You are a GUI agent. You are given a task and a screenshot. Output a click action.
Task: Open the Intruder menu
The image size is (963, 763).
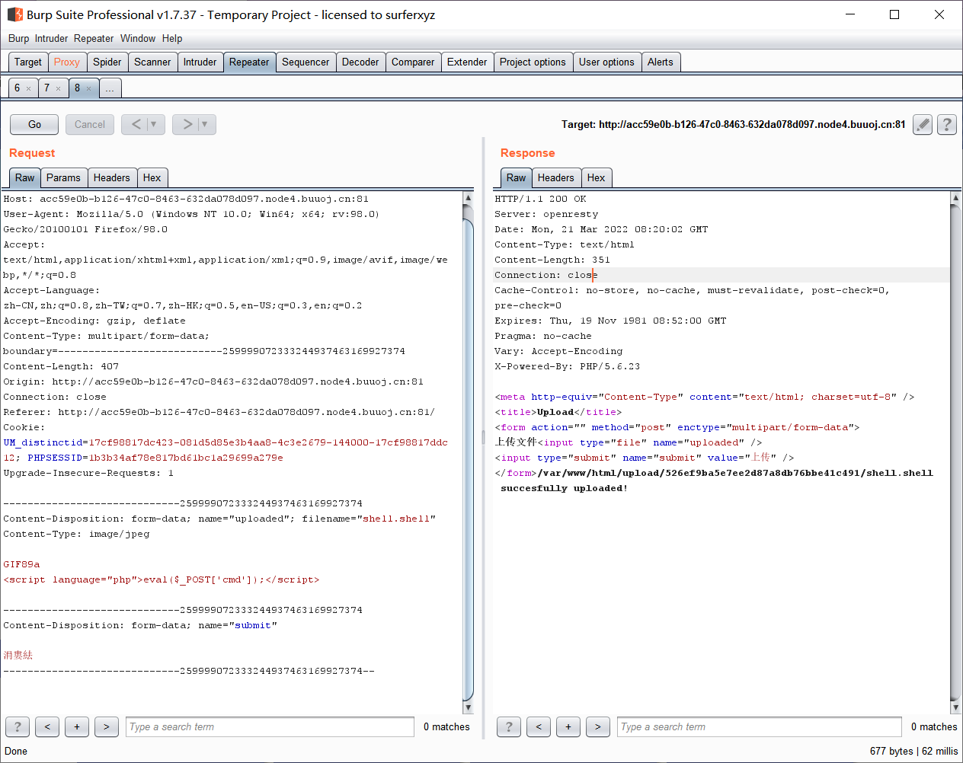pyautogui.click(x=51, y=38)
